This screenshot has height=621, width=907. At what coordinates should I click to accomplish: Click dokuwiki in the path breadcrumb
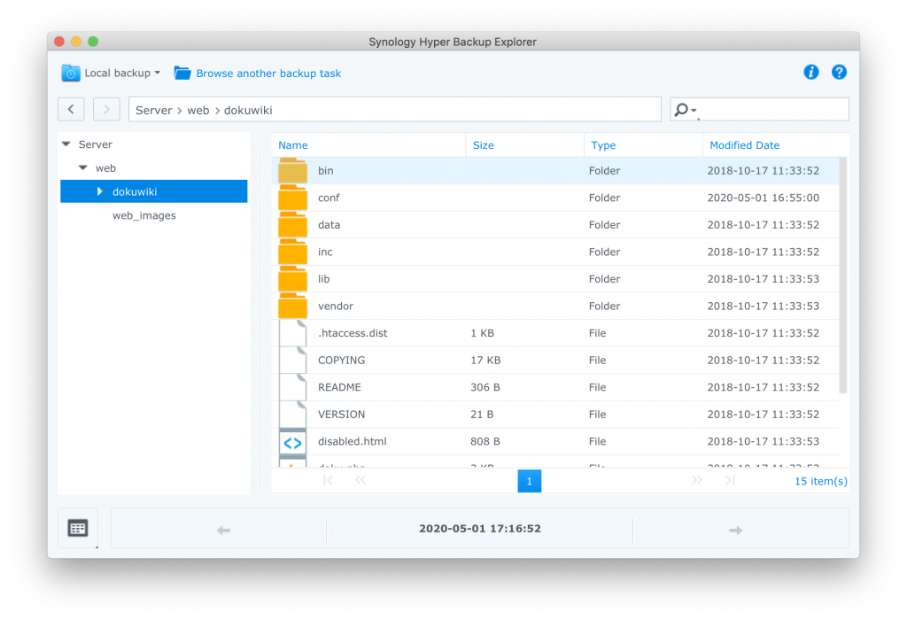(248, 110)
